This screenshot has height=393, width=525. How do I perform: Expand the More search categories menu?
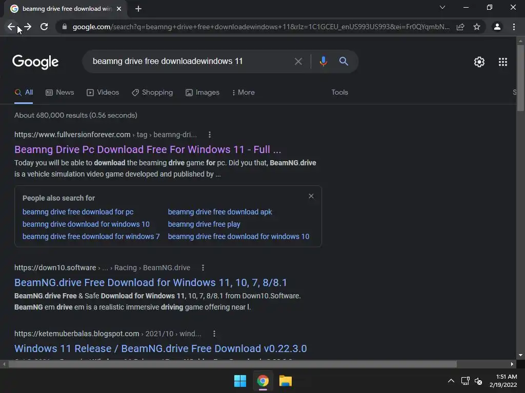(244, 93)
